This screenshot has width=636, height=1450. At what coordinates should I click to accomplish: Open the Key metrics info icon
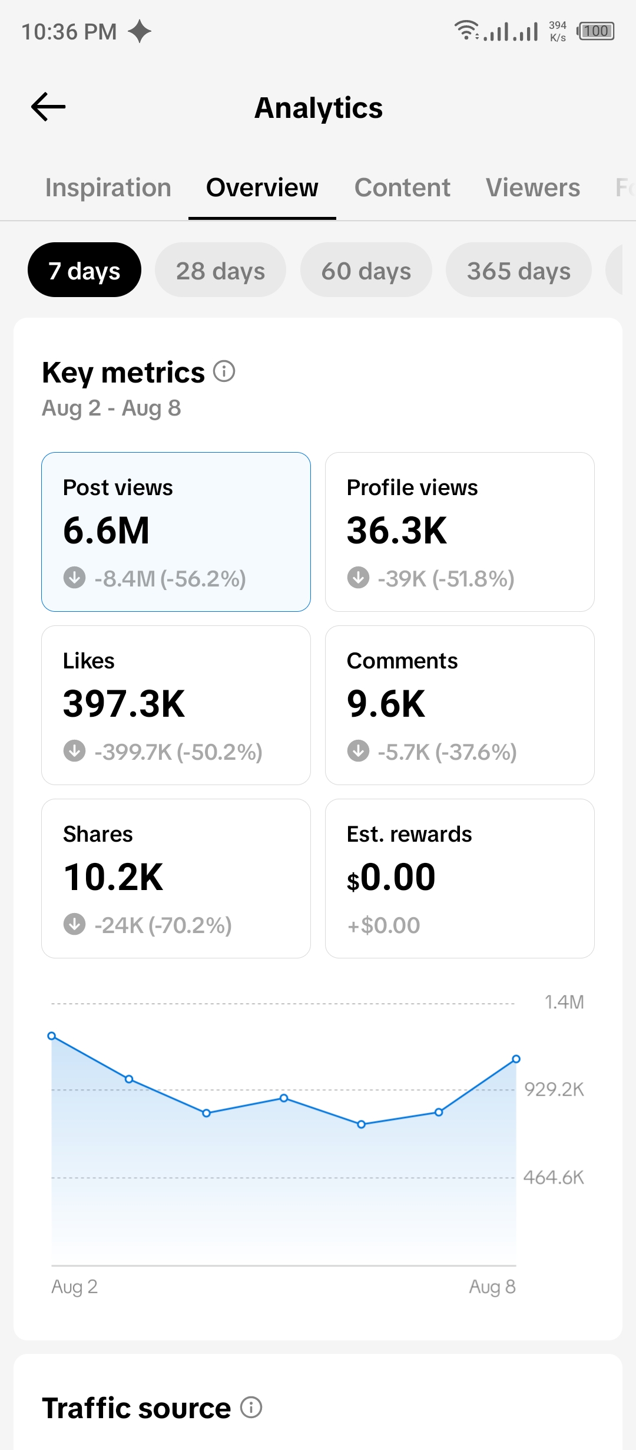tap(224, 371)
